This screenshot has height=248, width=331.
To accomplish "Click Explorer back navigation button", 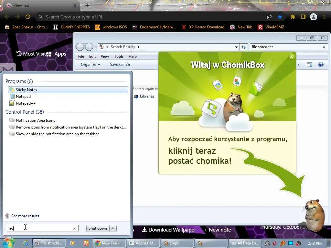I will tap(80, 47).
